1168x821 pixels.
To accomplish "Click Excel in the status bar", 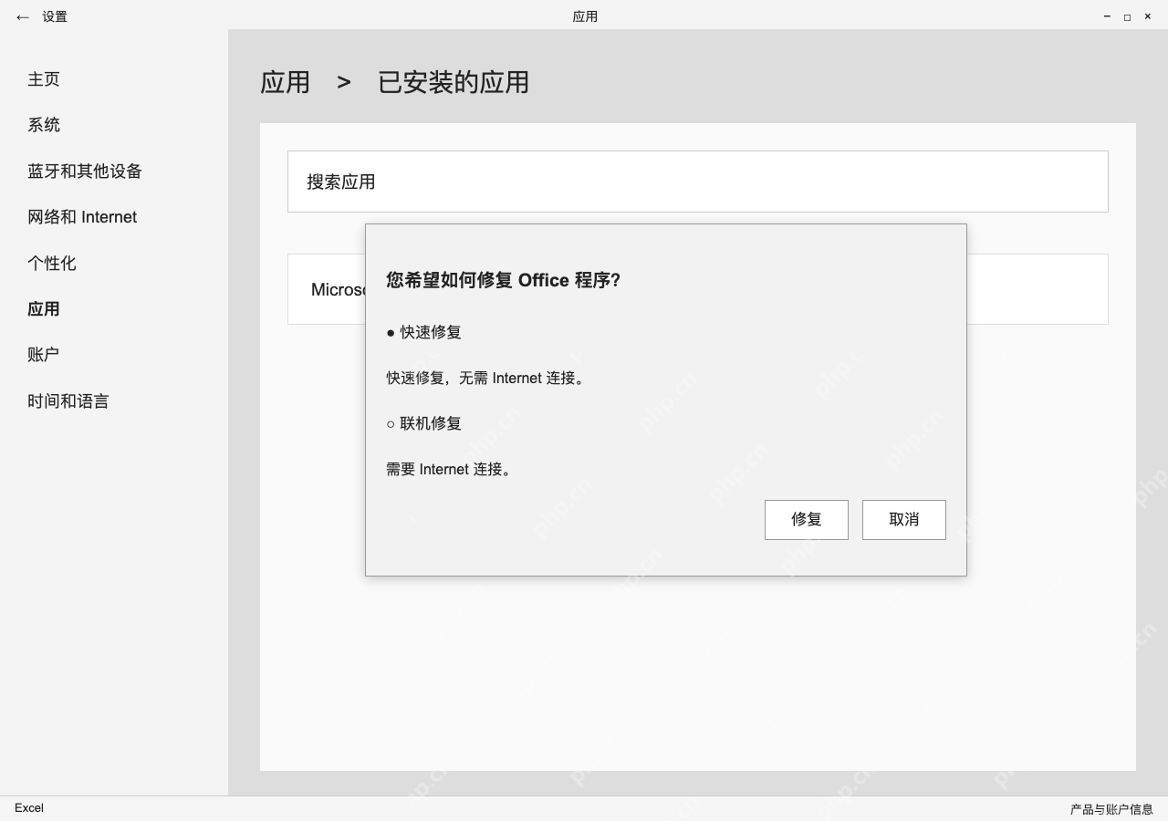I will pos(29,808).
